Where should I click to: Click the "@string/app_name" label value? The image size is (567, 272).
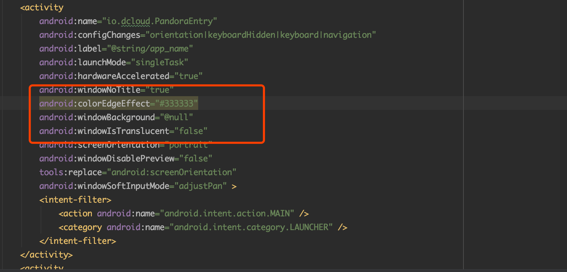150,49
